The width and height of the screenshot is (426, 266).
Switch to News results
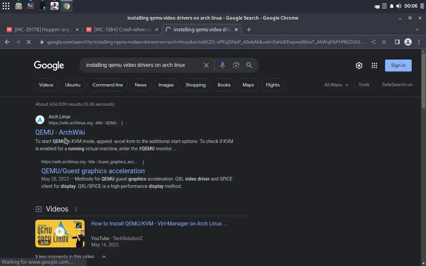coord(140,85)
